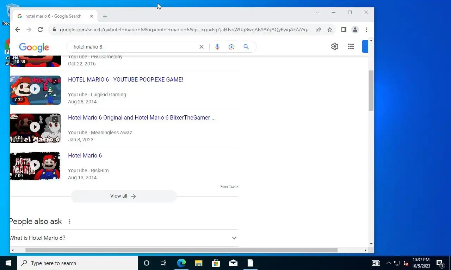
Task: Open Cortana from the taskbar
Action: tap(147, 263)
